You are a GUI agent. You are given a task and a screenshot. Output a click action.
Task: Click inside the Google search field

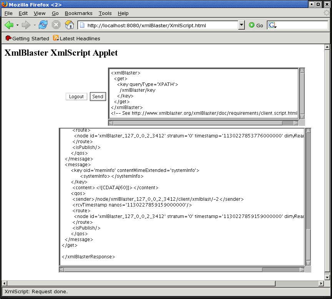point(302,25)
